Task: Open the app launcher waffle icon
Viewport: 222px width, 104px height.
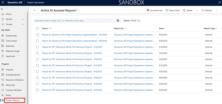Action: tap(3, 3)
